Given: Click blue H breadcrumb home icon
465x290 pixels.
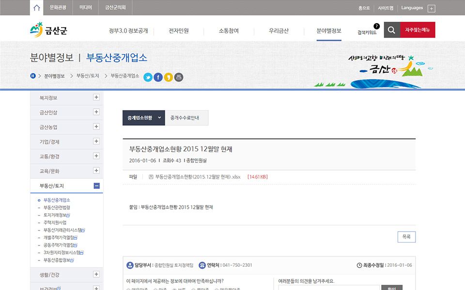Looking at the screenshot, I should point(33,76).
